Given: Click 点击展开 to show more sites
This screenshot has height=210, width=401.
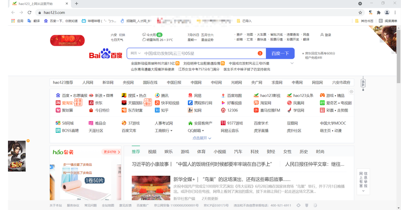Looking at the screenshot, I should click(202, 138).
